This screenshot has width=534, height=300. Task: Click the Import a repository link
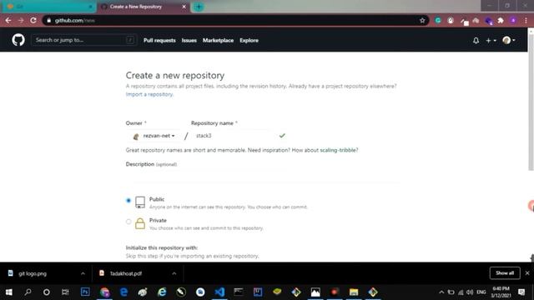coord(149,94)
